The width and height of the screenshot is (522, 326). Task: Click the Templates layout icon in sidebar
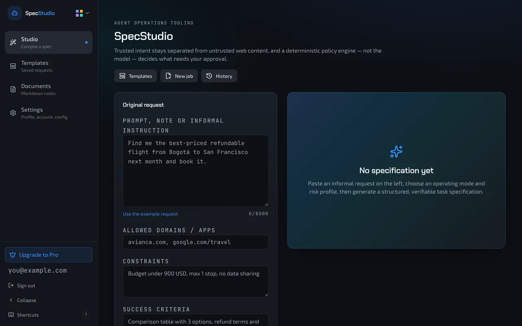click(x=13, y=66)
